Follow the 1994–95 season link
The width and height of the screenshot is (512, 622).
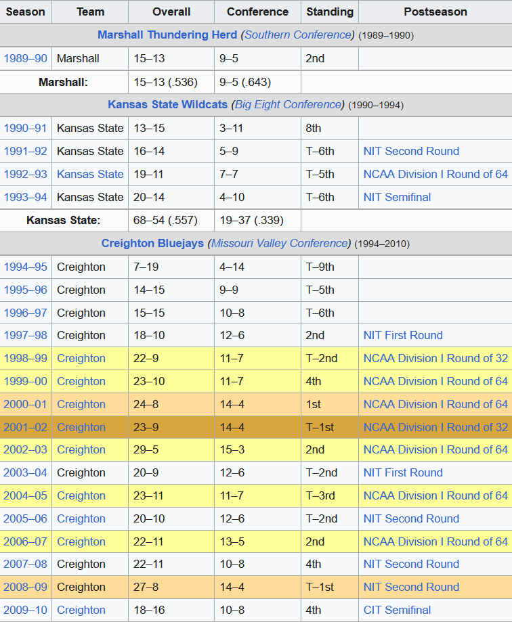pos(26,267)
